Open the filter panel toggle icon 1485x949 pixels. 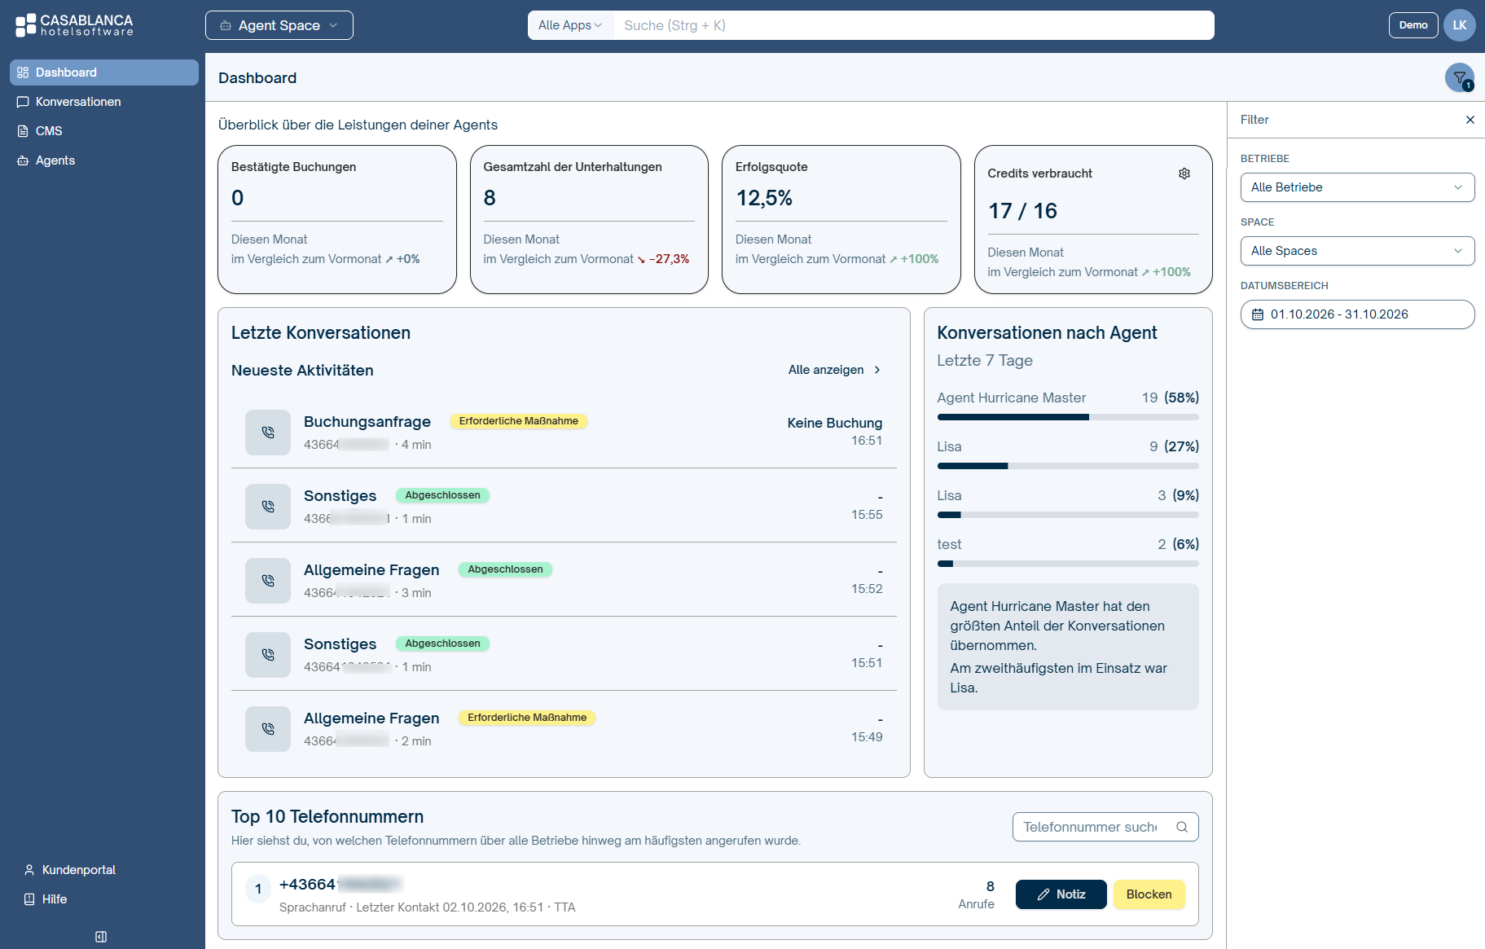click(1459, 78)
